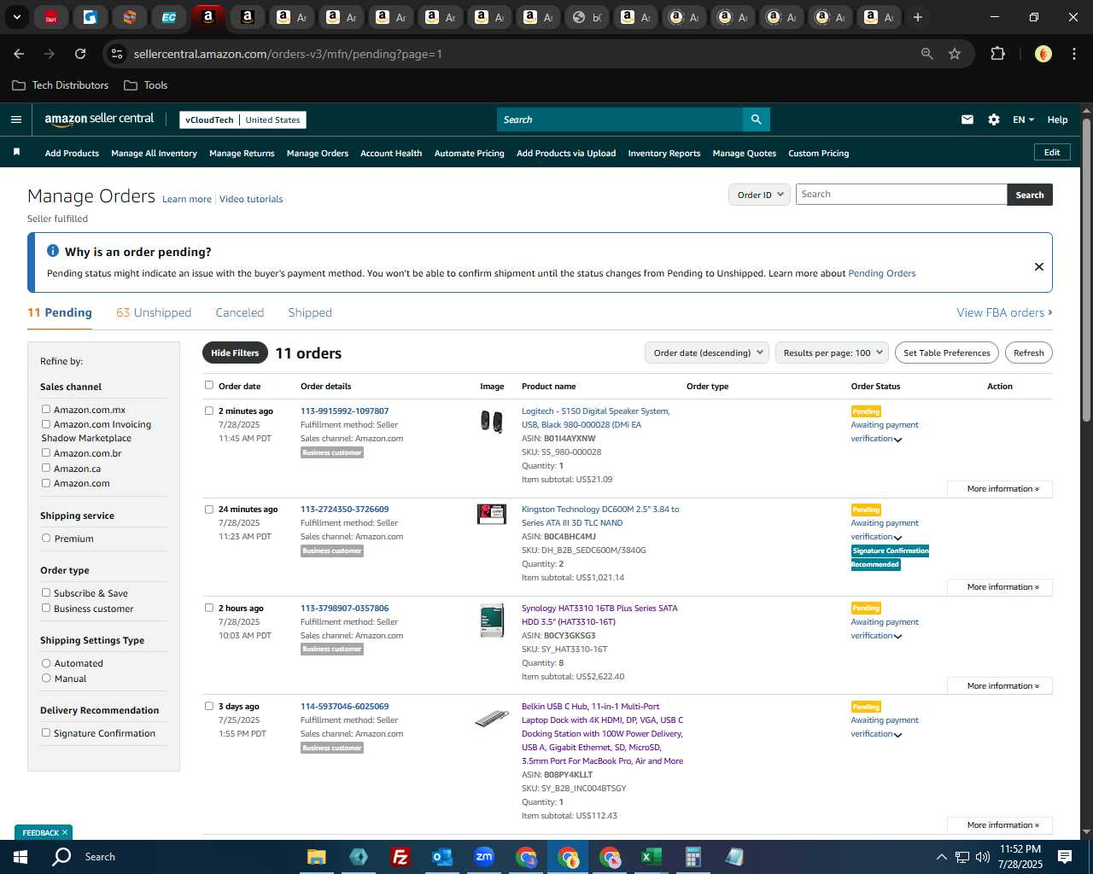The width and height of the screenshot is (1093, 874).
Task: Select order 113-9915992-1097807 checkbox
Action: [x=209, y=411]
